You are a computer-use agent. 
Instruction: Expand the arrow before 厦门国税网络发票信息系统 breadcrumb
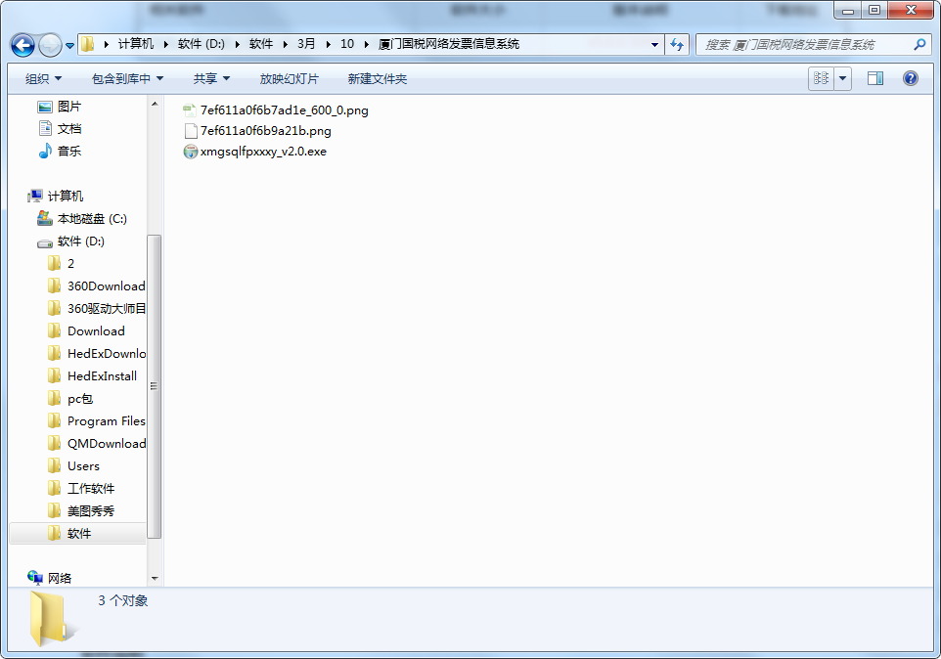click(366, 44)
